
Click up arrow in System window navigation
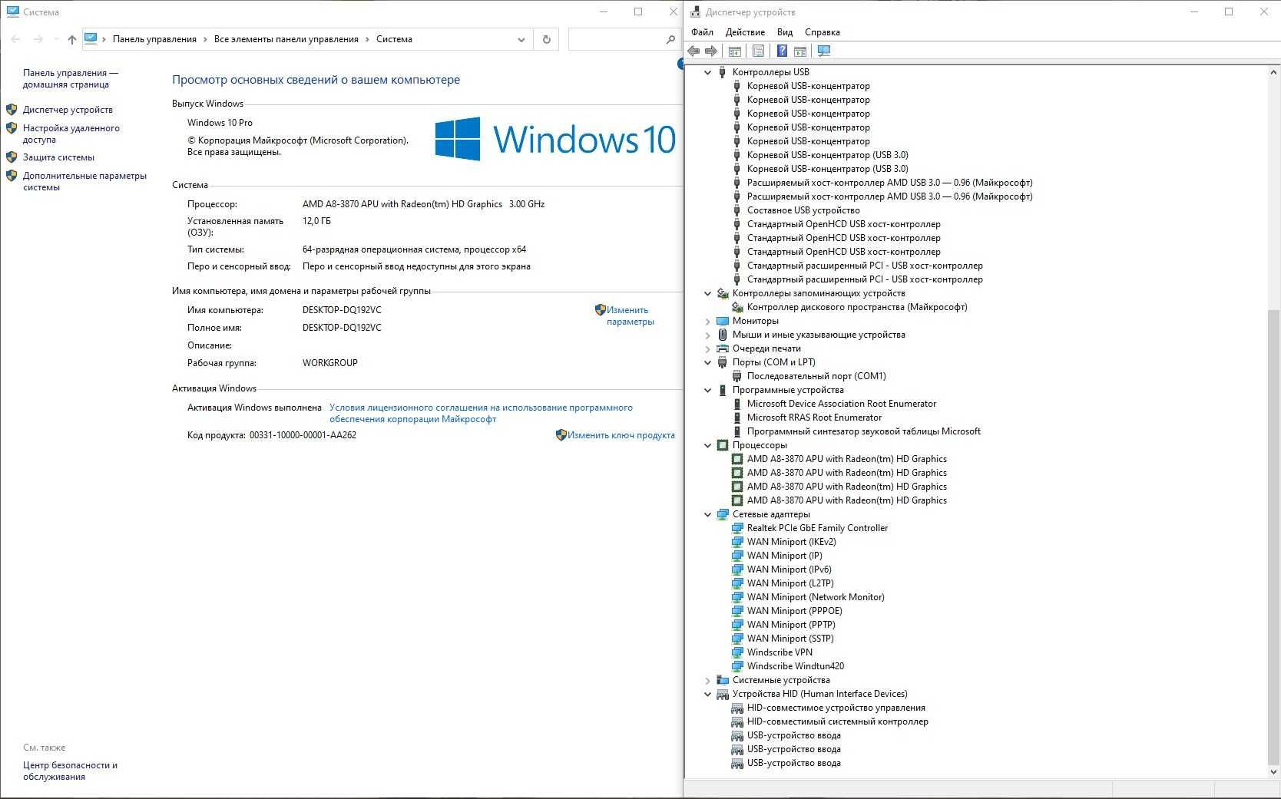[x=72, y=39]
